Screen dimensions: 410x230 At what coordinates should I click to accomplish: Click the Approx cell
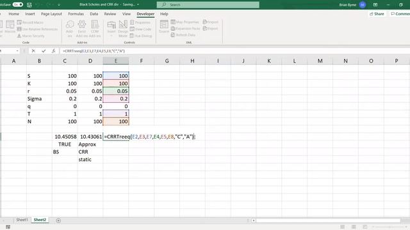tap(90, 144)
